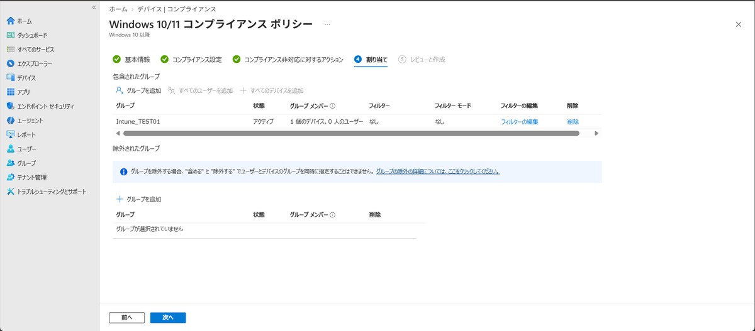Click the 包含されたグループ section heading
The image size is (755, 331).
click(136, 76)
